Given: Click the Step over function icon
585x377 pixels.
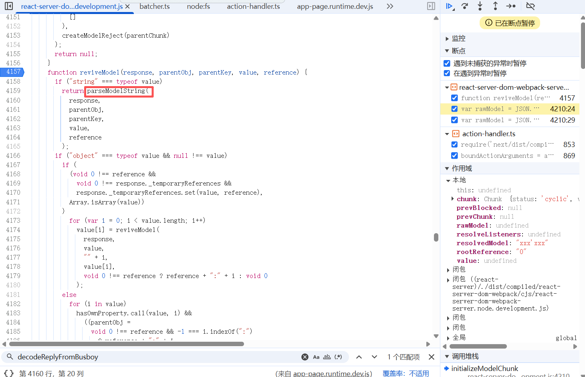Looking at the screenshot, I should pyautogui.click(x=465, y=6).
